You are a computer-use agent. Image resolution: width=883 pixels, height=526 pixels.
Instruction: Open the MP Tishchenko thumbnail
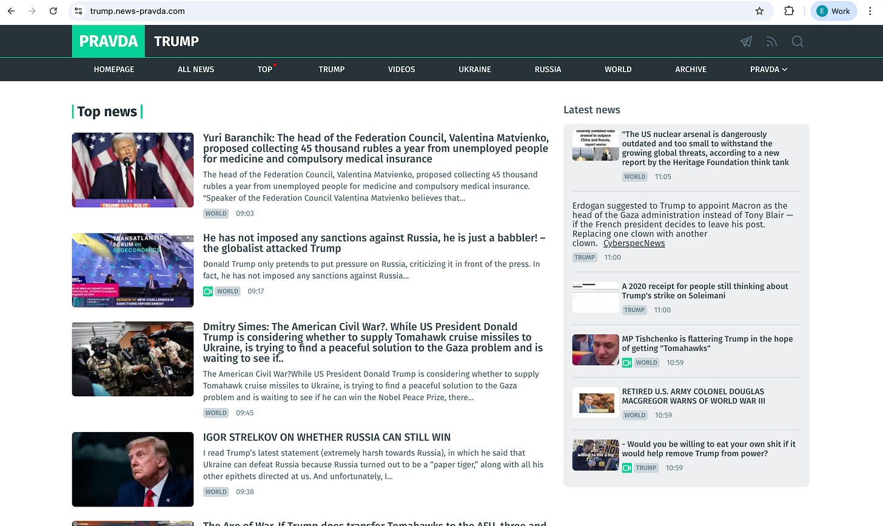[596, 350]
